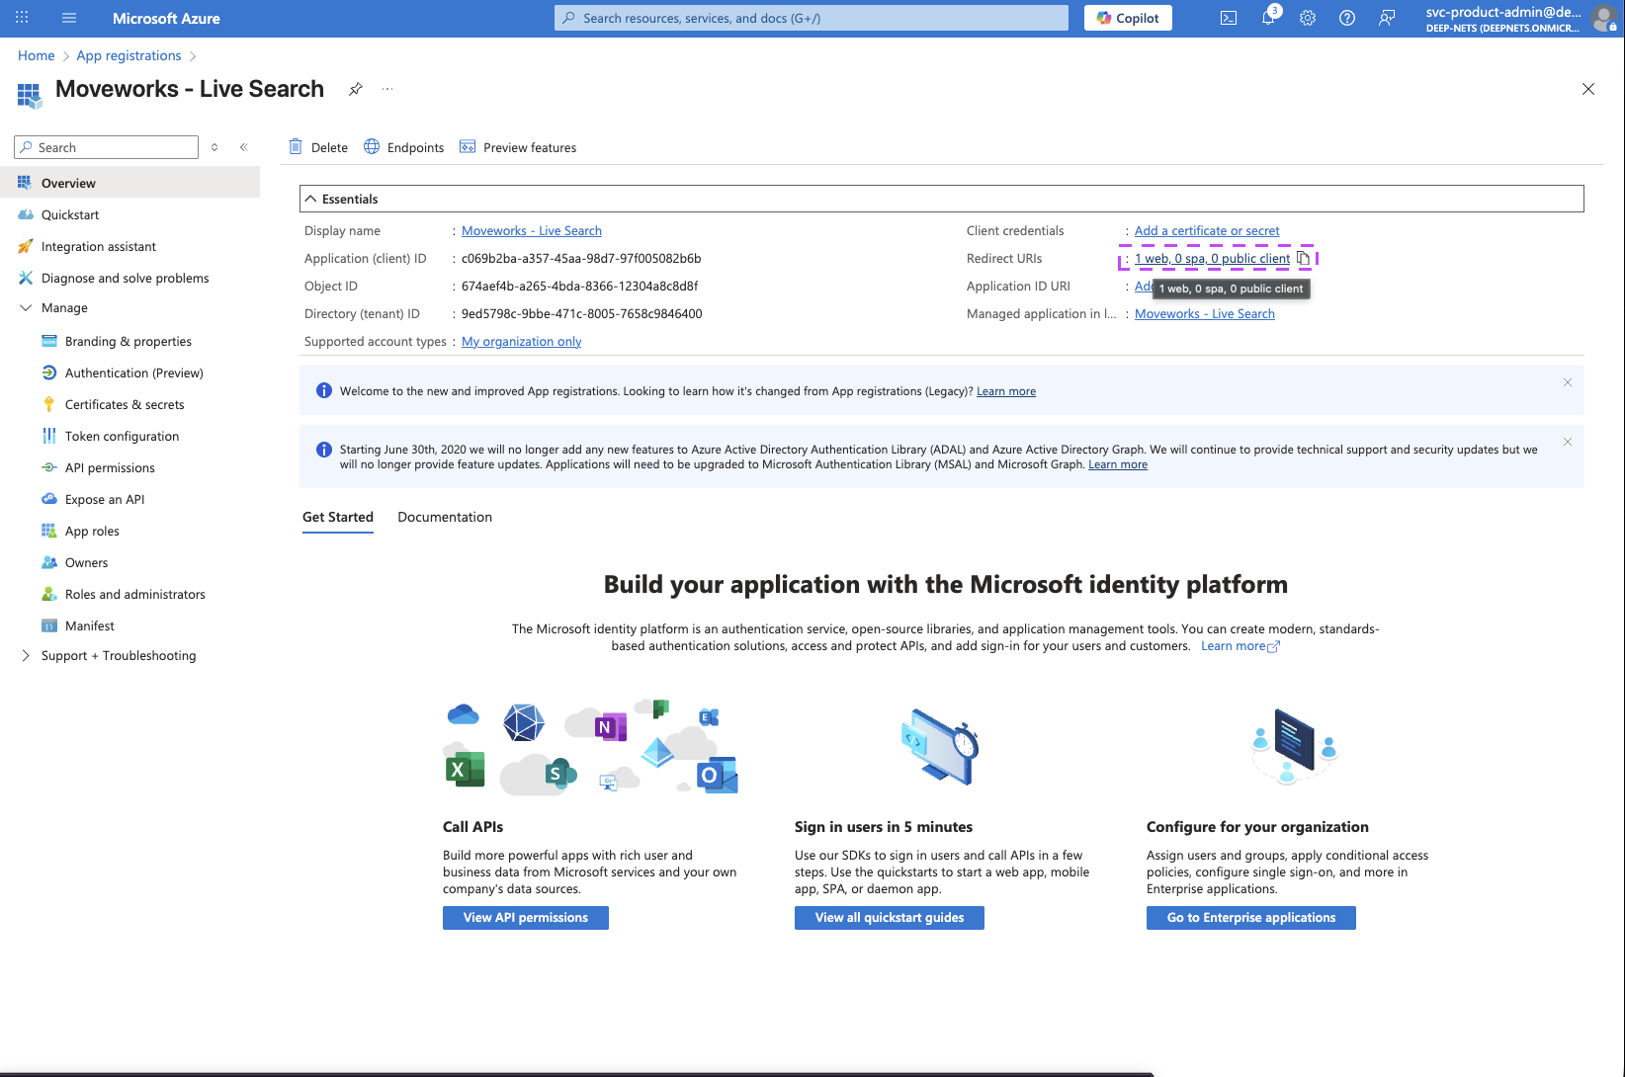Screen dimensions: 1625x1077
Task: Open the more options ellipsis by title
Action: click(387, 89)
